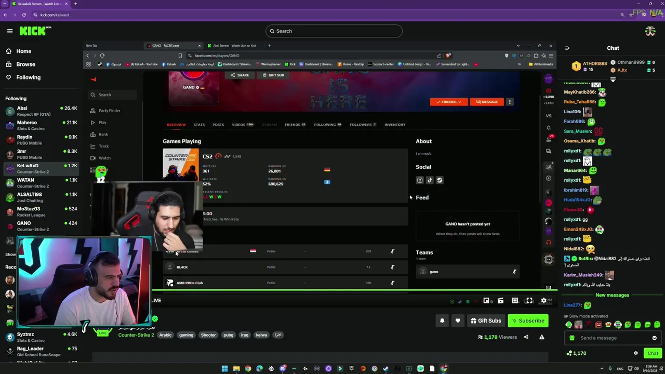Open Syztmz channel in recommended list
The width and height of the screenshot is (665, 374).
coord(41,337)
